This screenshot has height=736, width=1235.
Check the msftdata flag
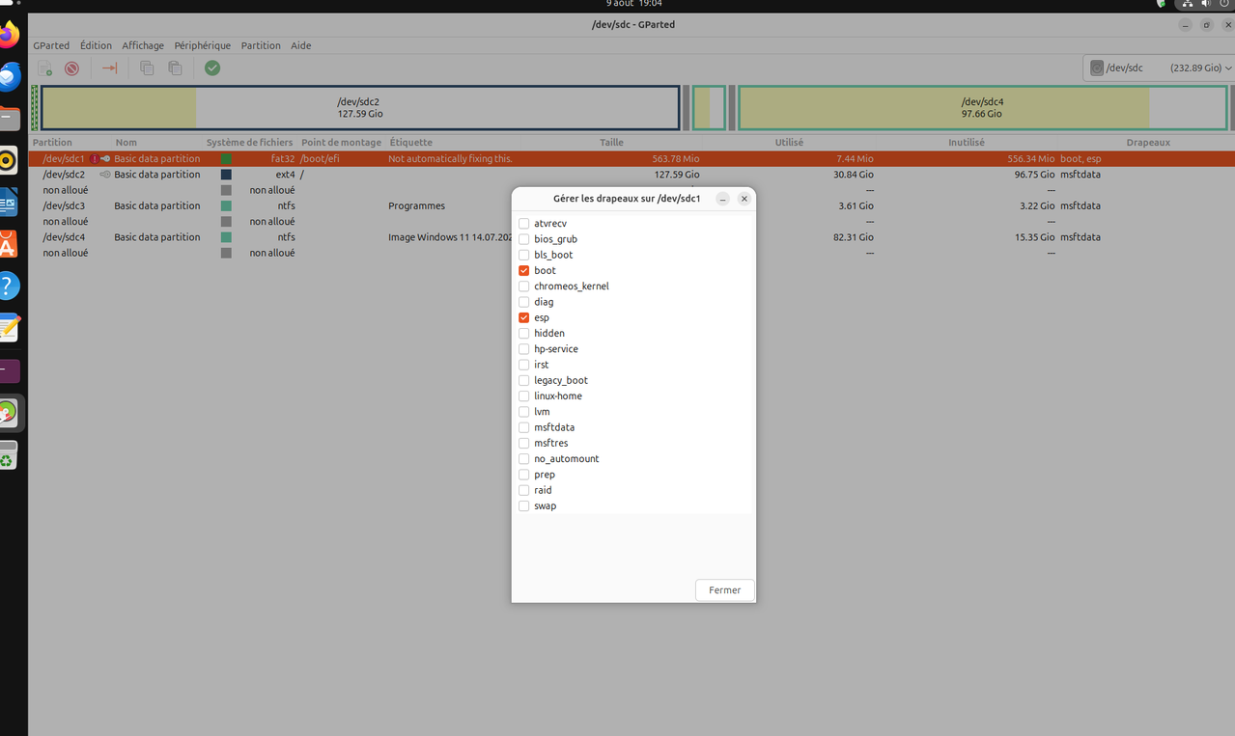coord(524,427)
